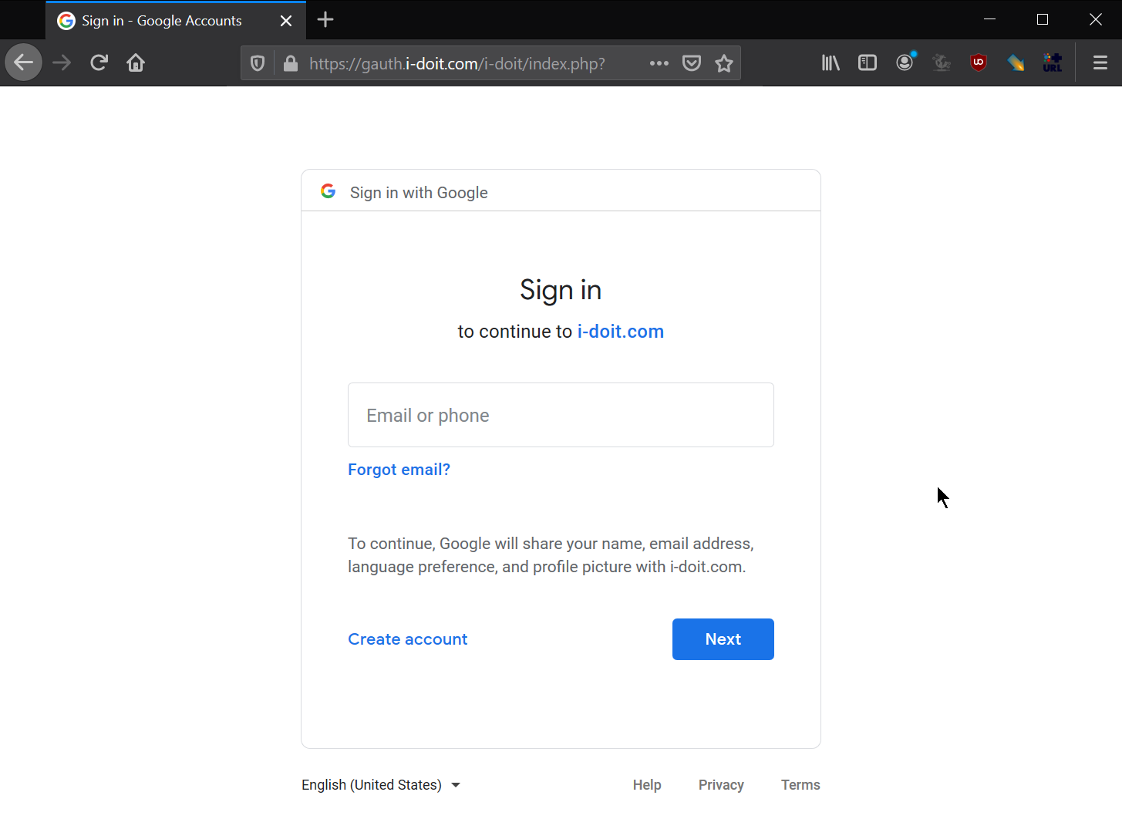Open tracking protection shield info
The height and width of the screenshot is (829, 1122).
coord(258,63)
